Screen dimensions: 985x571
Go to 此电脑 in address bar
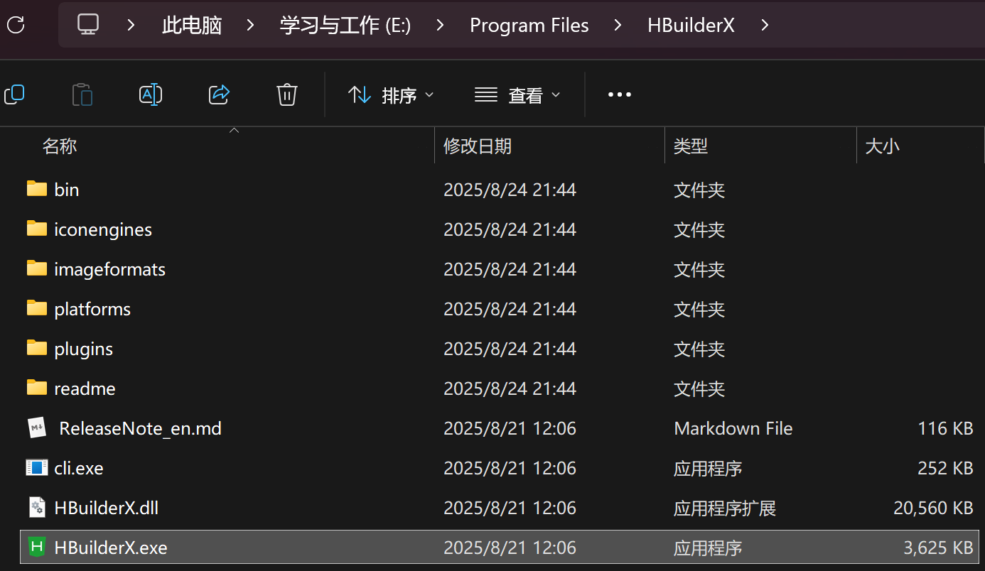[x=192, y=26]
